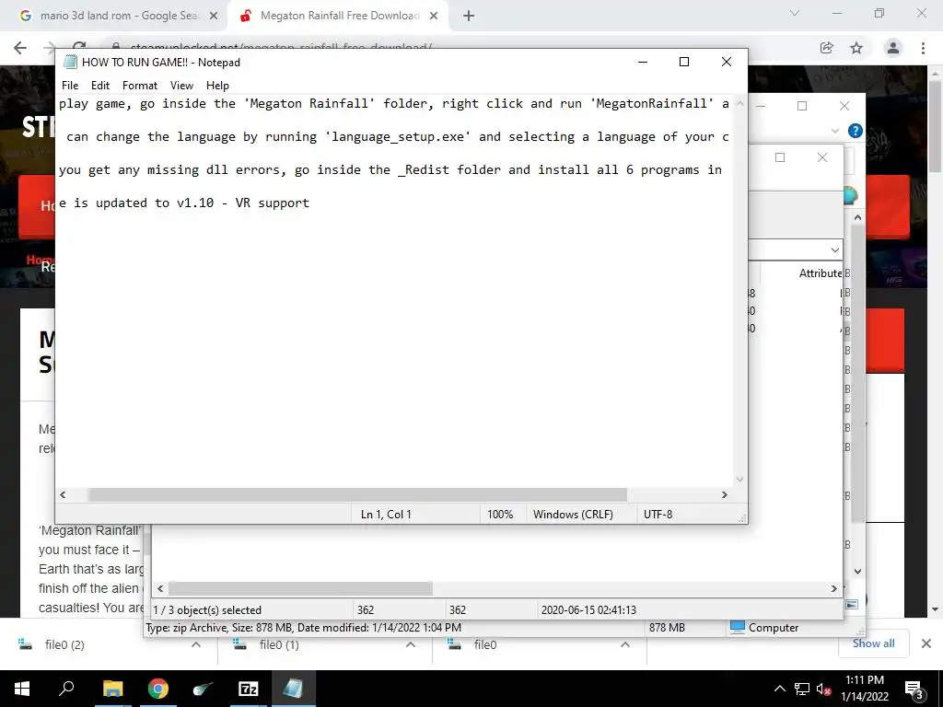Open the File menu in Notepad
This screenshot has width=943, height=707.
click(x=70, y=86)
